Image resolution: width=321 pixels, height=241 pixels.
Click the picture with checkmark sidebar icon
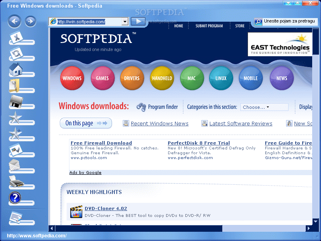click(16, 149)
